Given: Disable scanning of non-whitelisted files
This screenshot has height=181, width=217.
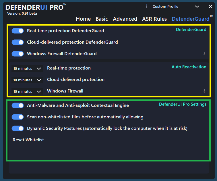Looking at the screenshot, I should tap(18, 117).
